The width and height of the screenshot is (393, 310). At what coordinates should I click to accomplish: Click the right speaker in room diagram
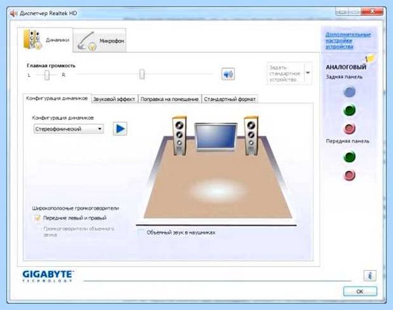tap(251, 136)
